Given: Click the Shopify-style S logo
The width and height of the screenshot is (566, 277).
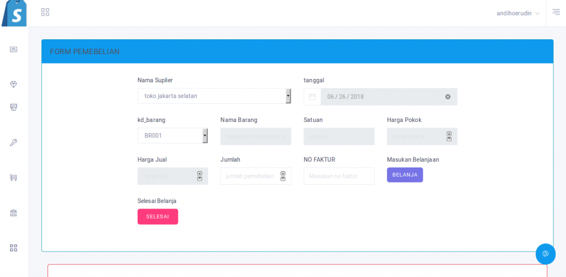Looking at the screenshot, I should [14, 13].
